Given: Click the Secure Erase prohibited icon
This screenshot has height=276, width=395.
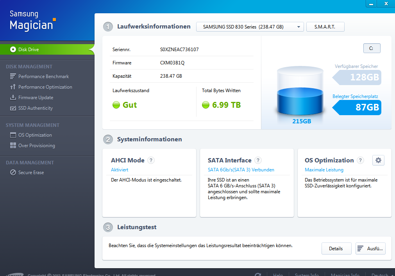Looking at the screenshot, I should click(13, 172).
